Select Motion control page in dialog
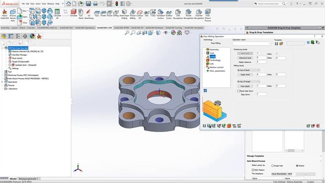This screenshot has height=183, width=325. click(217, 67)
